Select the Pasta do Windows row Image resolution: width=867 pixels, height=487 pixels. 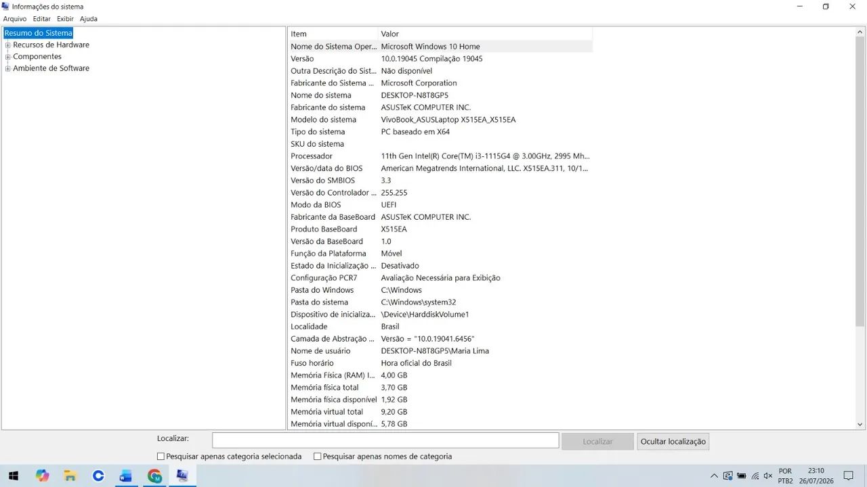(x=440, y=290)
